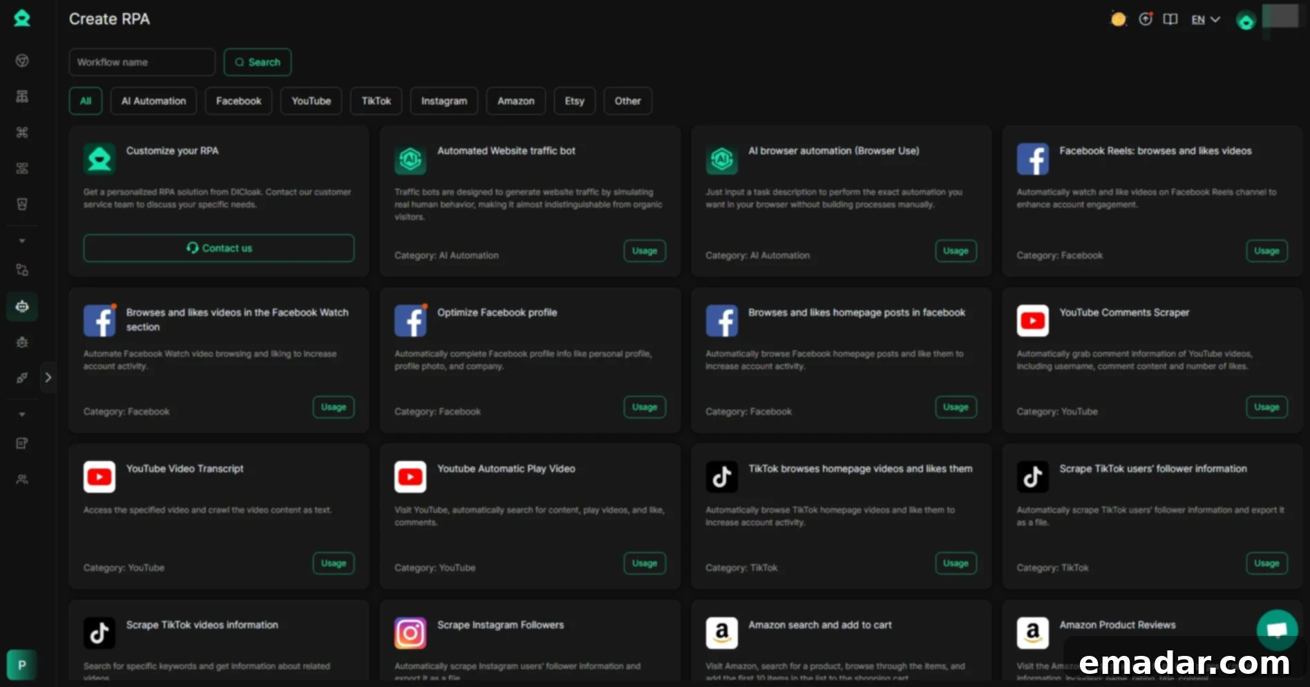
Task: Open the documentation book icon
Action: click(x=1170, y=19)
